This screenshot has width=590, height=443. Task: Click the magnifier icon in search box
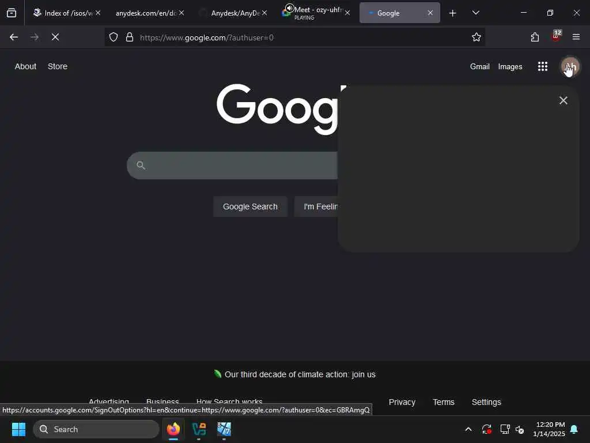(141, 165)
